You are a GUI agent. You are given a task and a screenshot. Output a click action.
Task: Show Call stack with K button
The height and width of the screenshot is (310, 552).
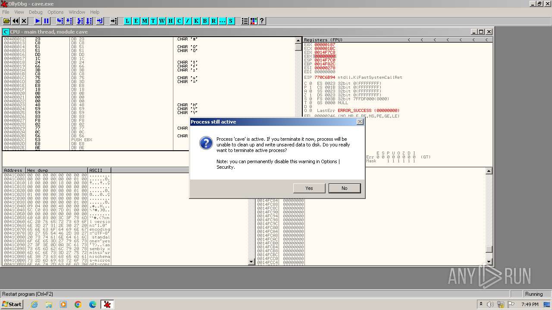[x=196, y=21]
